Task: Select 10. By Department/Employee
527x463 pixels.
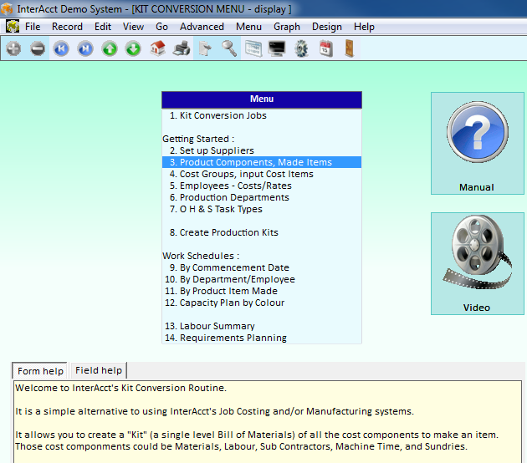Action: click(x=262, y=279)
